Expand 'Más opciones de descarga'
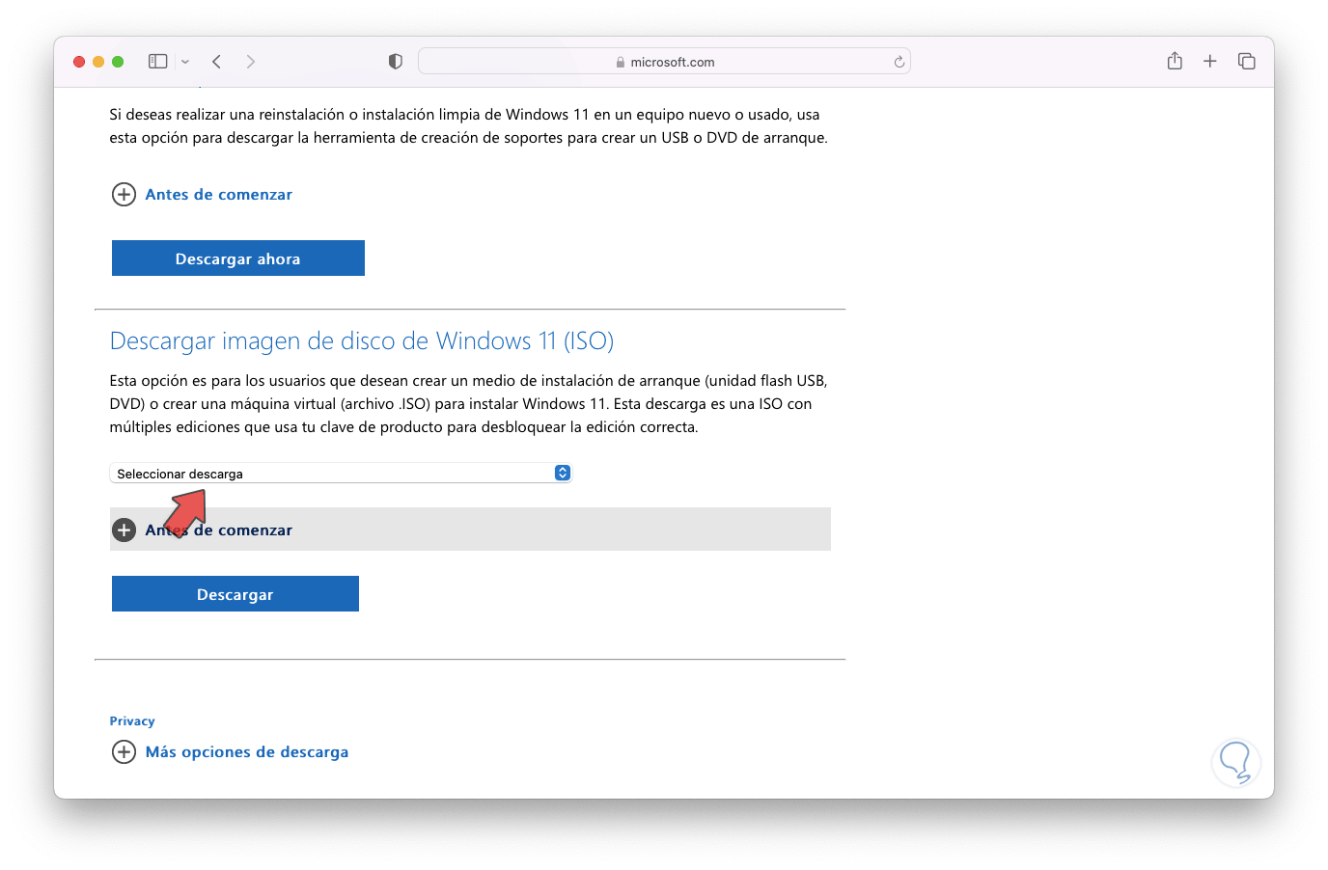Image resolution: width=1328 pixels, height=870 pixels. point(231,752)
